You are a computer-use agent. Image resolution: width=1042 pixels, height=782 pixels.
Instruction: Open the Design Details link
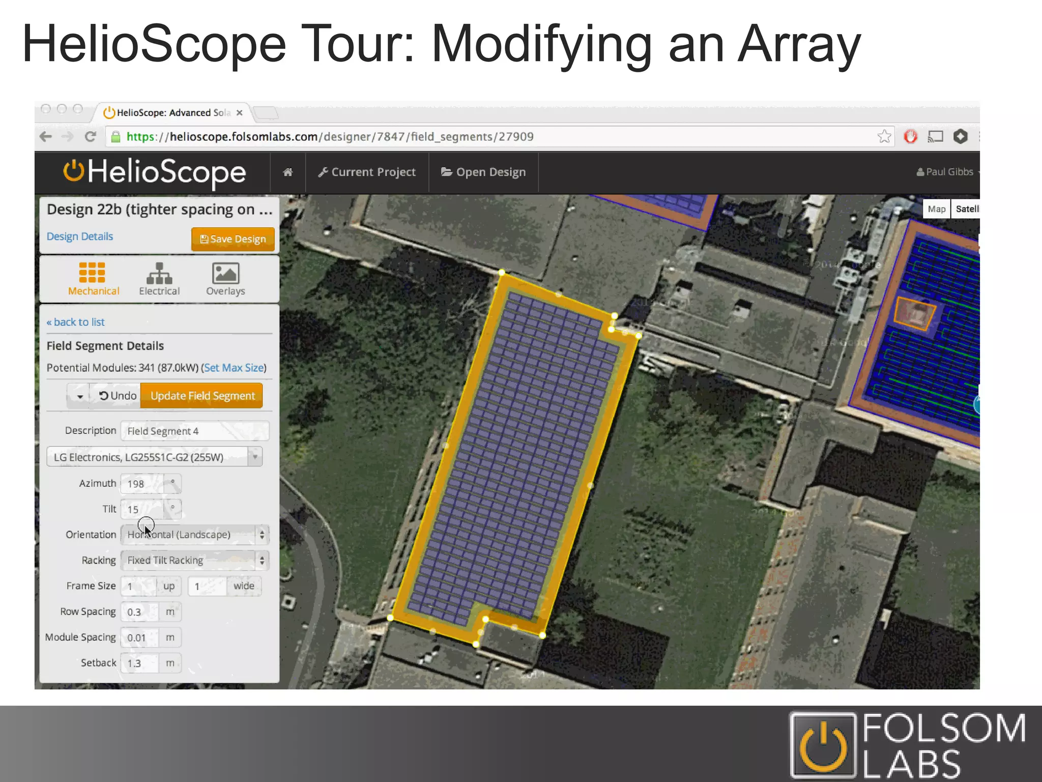[80, 236]
